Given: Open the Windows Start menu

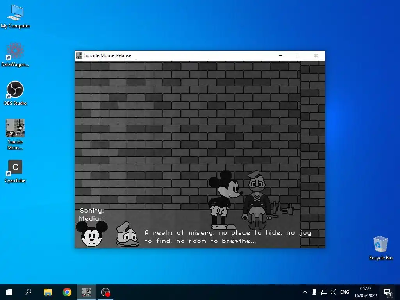Looking at the screenshot, I should click(x=9, y=292).
